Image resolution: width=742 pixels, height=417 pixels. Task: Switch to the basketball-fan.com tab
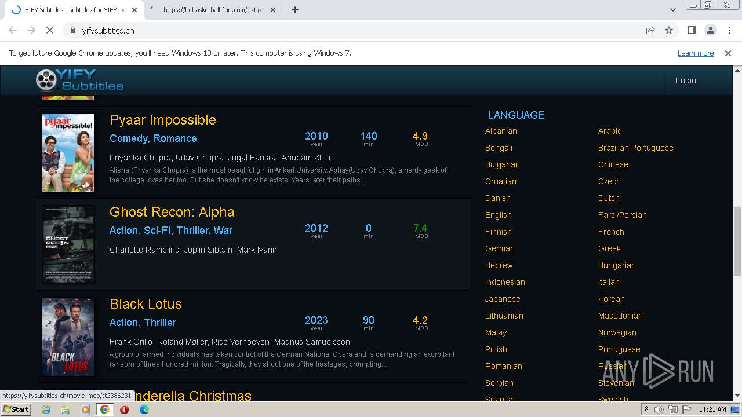coord(212,10)
